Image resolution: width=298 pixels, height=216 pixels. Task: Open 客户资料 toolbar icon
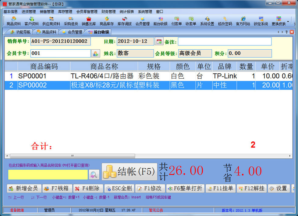point(32,21)
